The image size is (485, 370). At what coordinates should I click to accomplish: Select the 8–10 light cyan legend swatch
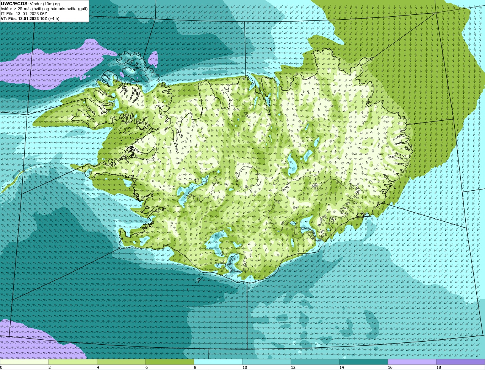[218, 362]
